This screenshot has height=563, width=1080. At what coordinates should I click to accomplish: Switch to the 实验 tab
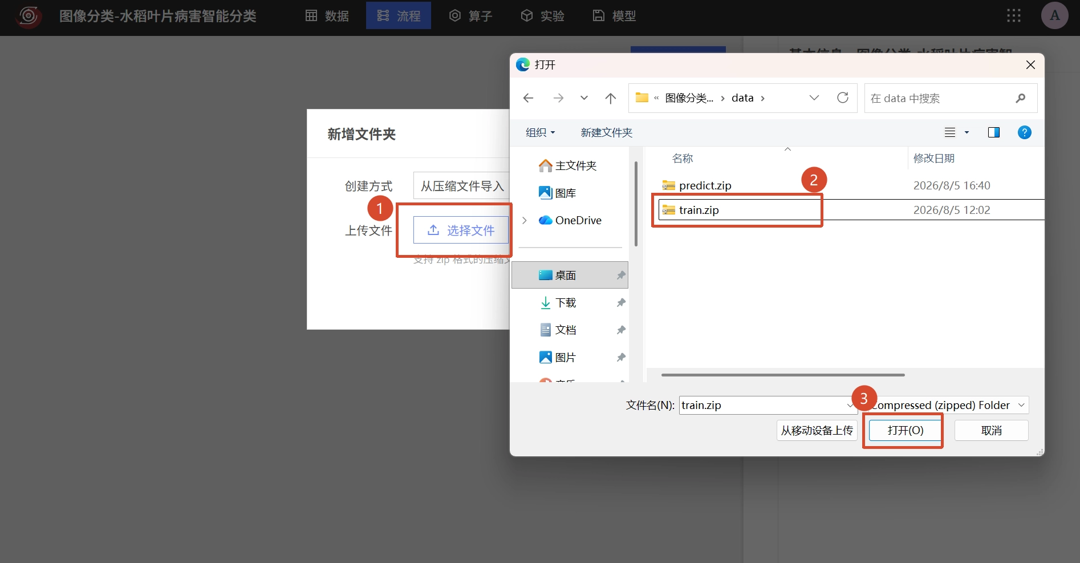pos(542,15)
